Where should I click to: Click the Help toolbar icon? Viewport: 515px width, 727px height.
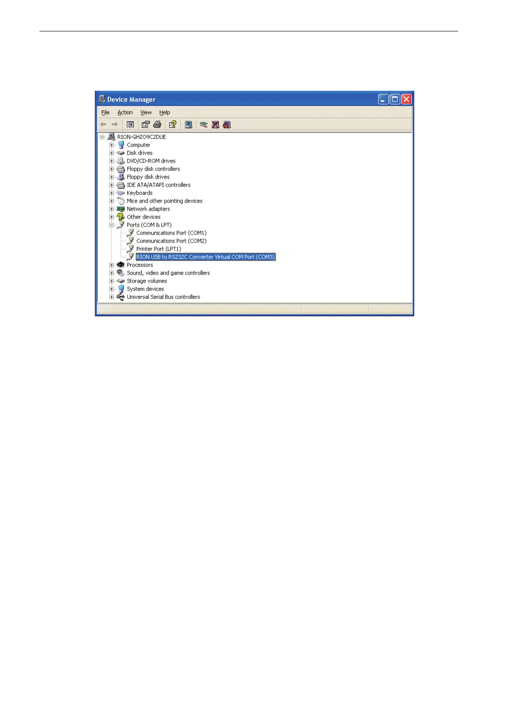[x=172, y=125]
